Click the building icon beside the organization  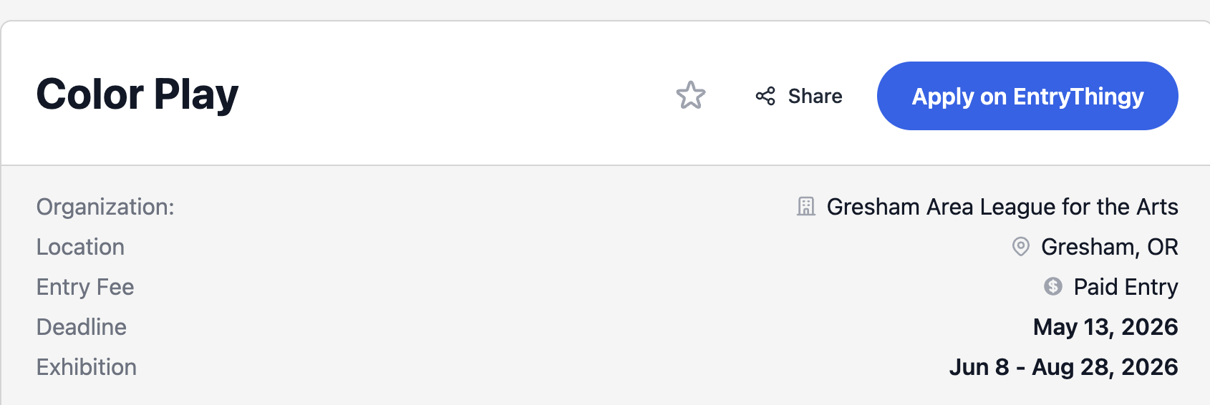806,207
